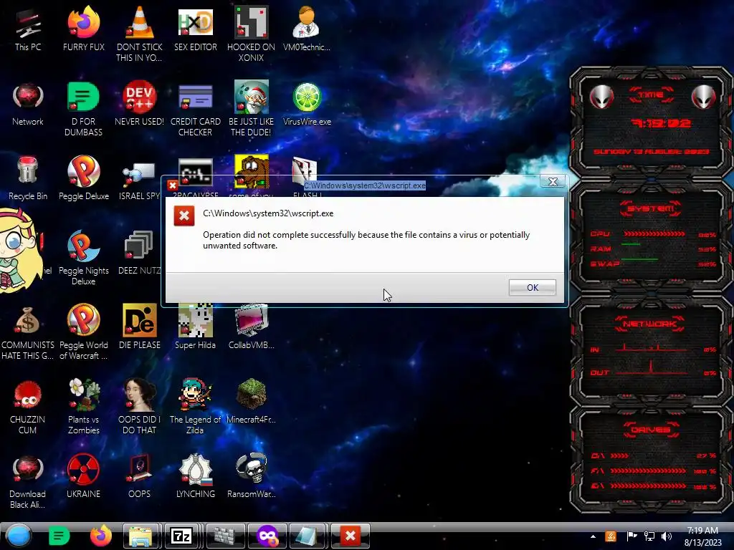Open the Peggle Nights Deluxe icon
This screenshot has width=734, height=550.
point(83,257)
